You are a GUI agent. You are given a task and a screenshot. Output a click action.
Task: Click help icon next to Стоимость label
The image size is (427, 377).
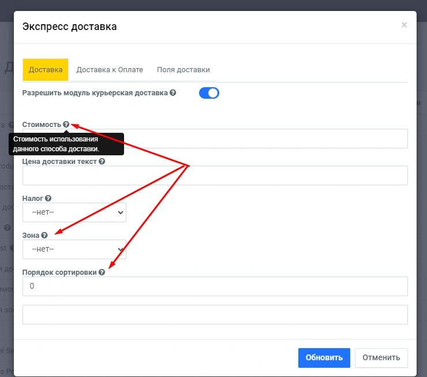66,124
